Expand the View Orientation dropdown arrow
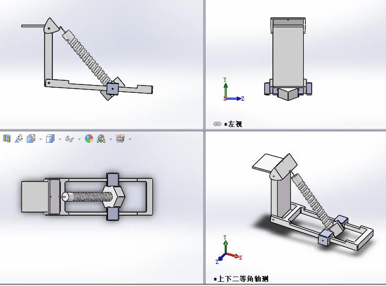Viewport: 386px width, 286px height. (40, 139)
